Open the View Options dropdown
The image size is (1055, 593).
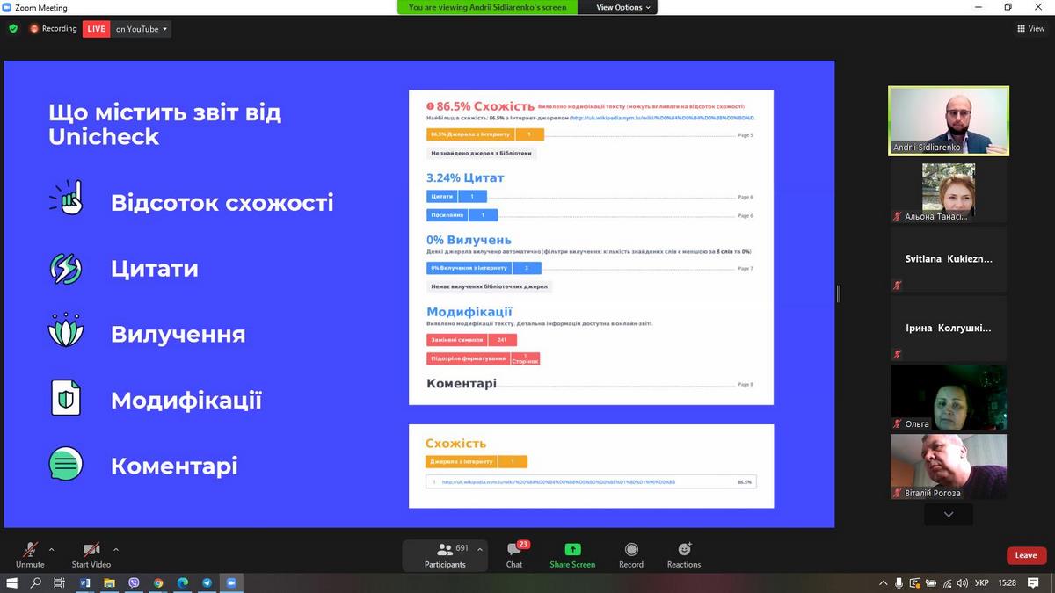[x=623, y=7]
